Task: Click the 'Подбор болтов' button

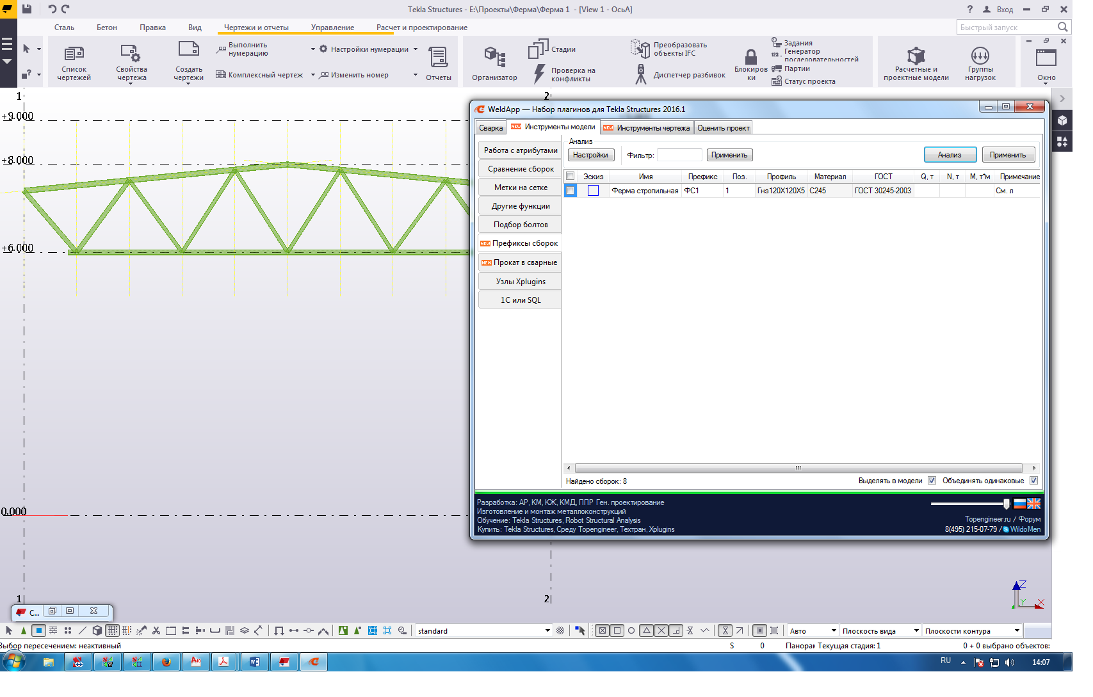Action: 520,225
